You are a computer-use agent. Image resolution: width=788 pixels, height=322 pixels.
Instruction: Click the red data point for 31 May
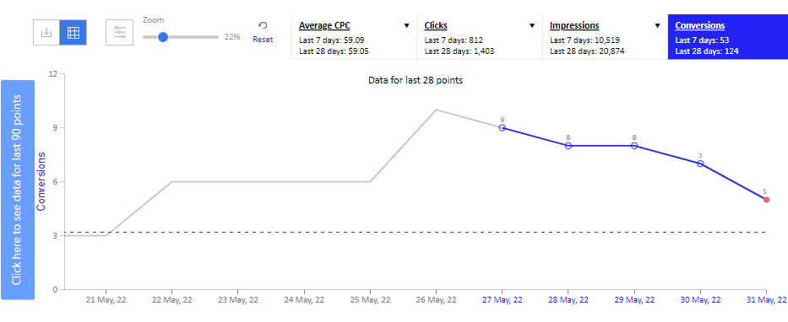coord(766,200)
